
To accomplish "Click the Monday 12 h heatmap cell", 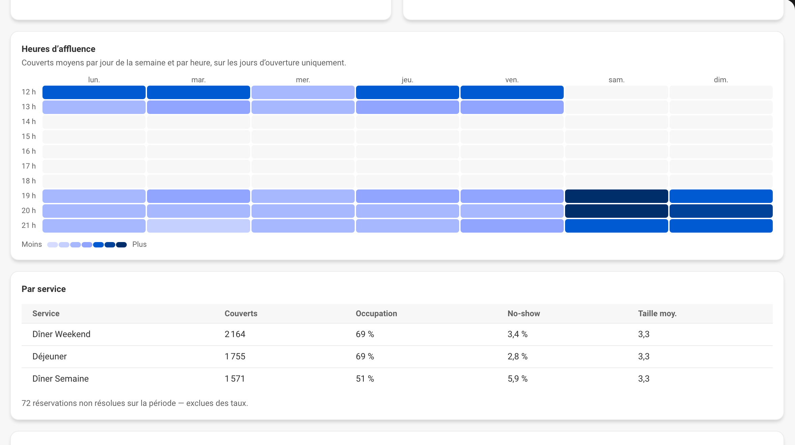I will (x=94, y=92).
